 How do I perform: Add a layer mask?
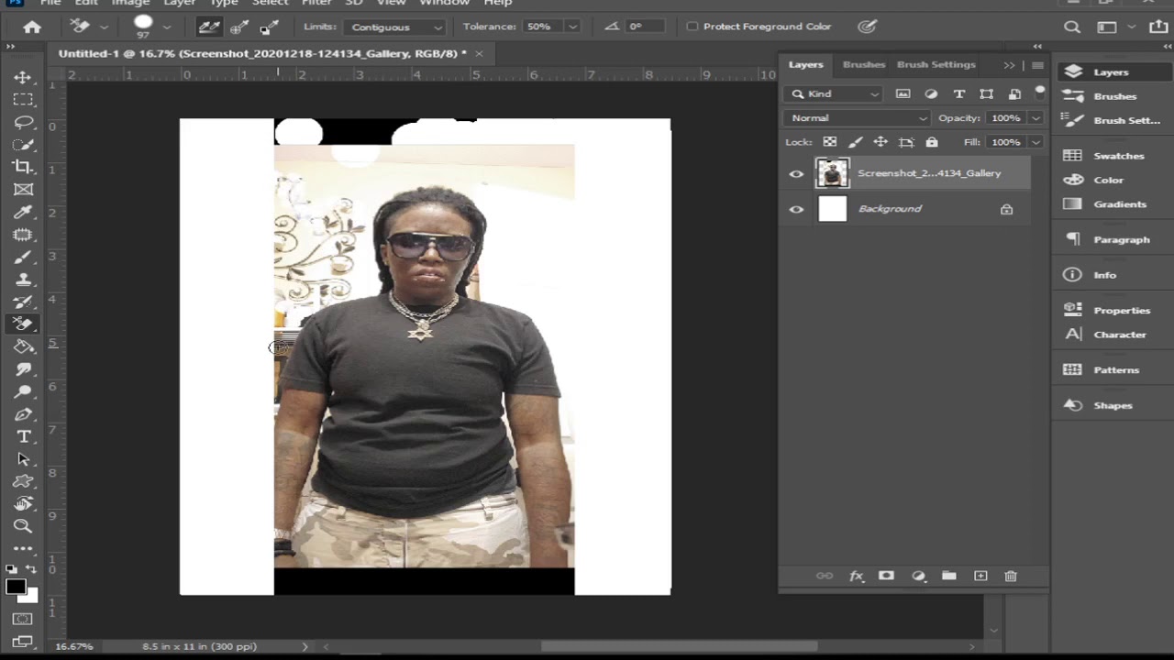886,576
